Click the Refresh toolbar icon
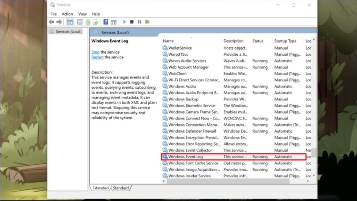Image resolution: width=357 pixels, height=201 pixels. (88, 22)
